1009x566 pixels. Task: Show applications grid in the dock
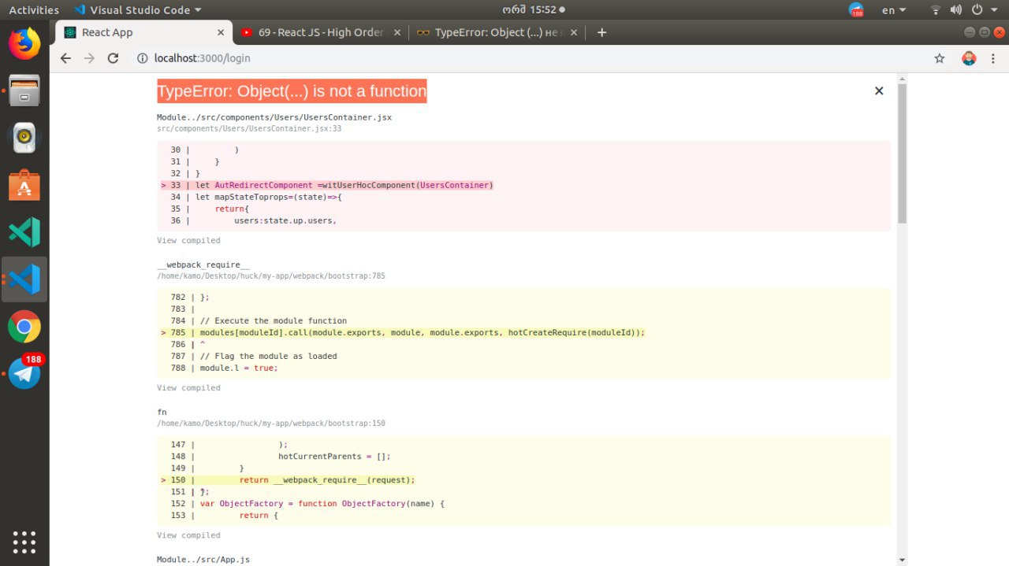click(x=24, y=542)
